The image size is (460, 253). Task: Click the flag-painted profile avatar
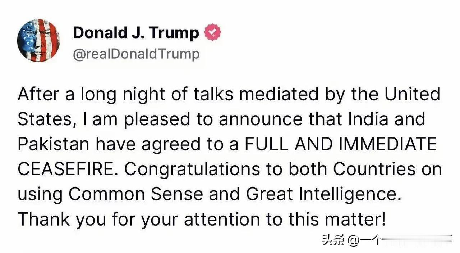coord(38,41)
